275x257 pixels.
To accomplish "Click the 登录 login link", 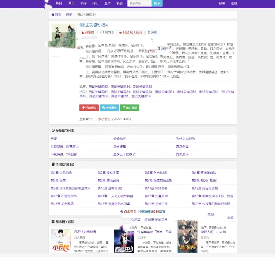I will pyautogui.click(x=222, y=3).
